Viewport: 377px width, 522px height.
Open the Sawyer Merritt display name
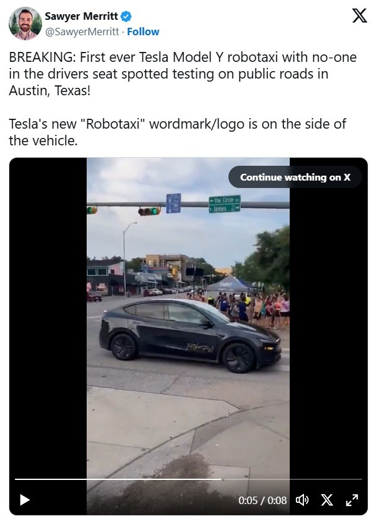point(81,16)
